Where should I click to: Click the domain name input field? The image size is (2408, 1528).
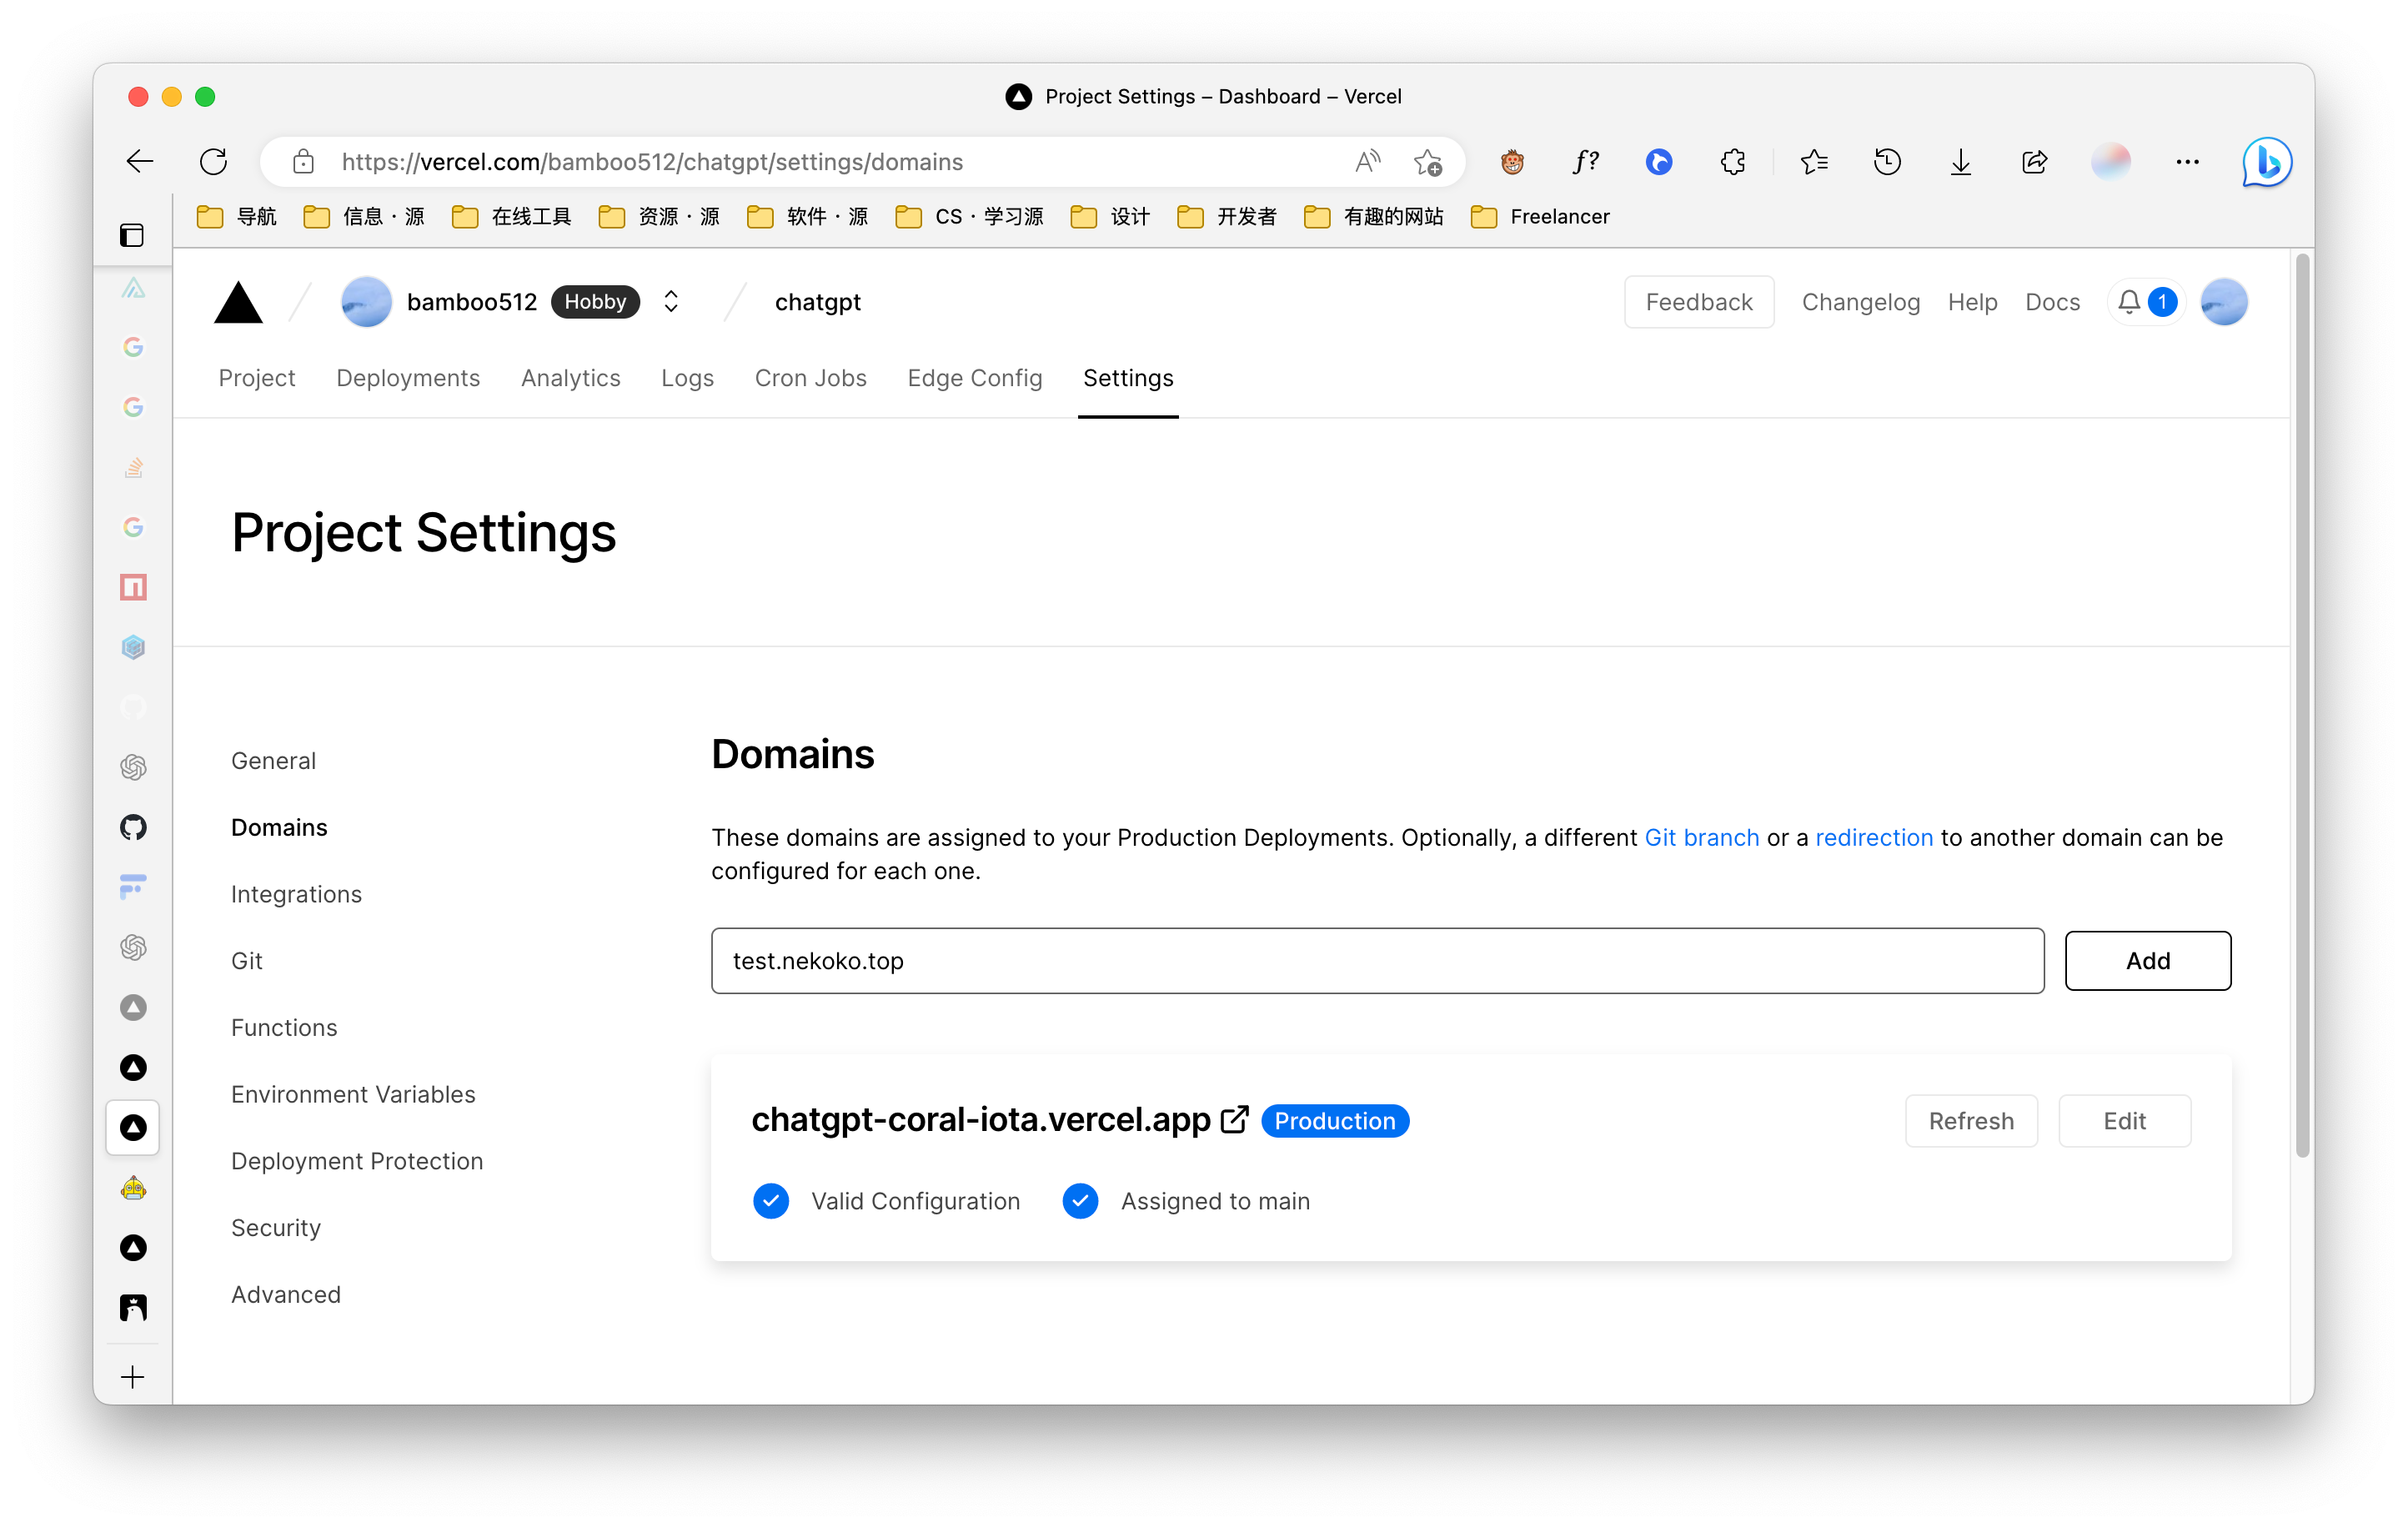tap(1376, 960)
